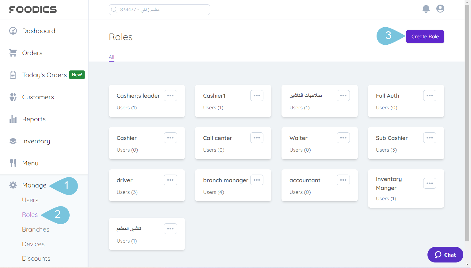
Task: Click the Create Role button
Action: click(x=425, y=36)
